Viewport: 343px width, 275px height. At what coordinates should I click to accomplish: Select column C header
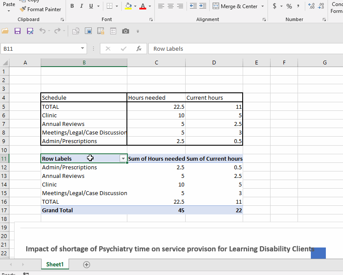tap(156, 63)
